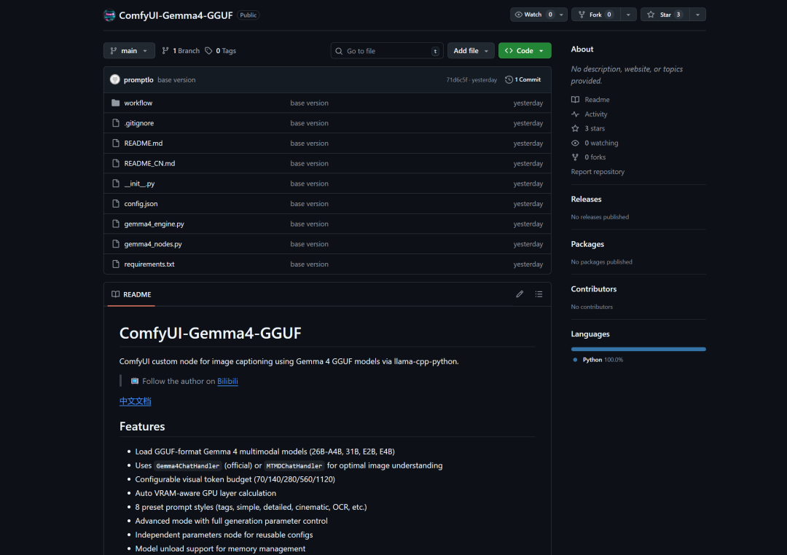Expand the Star lists dropdown arrow

697,15
